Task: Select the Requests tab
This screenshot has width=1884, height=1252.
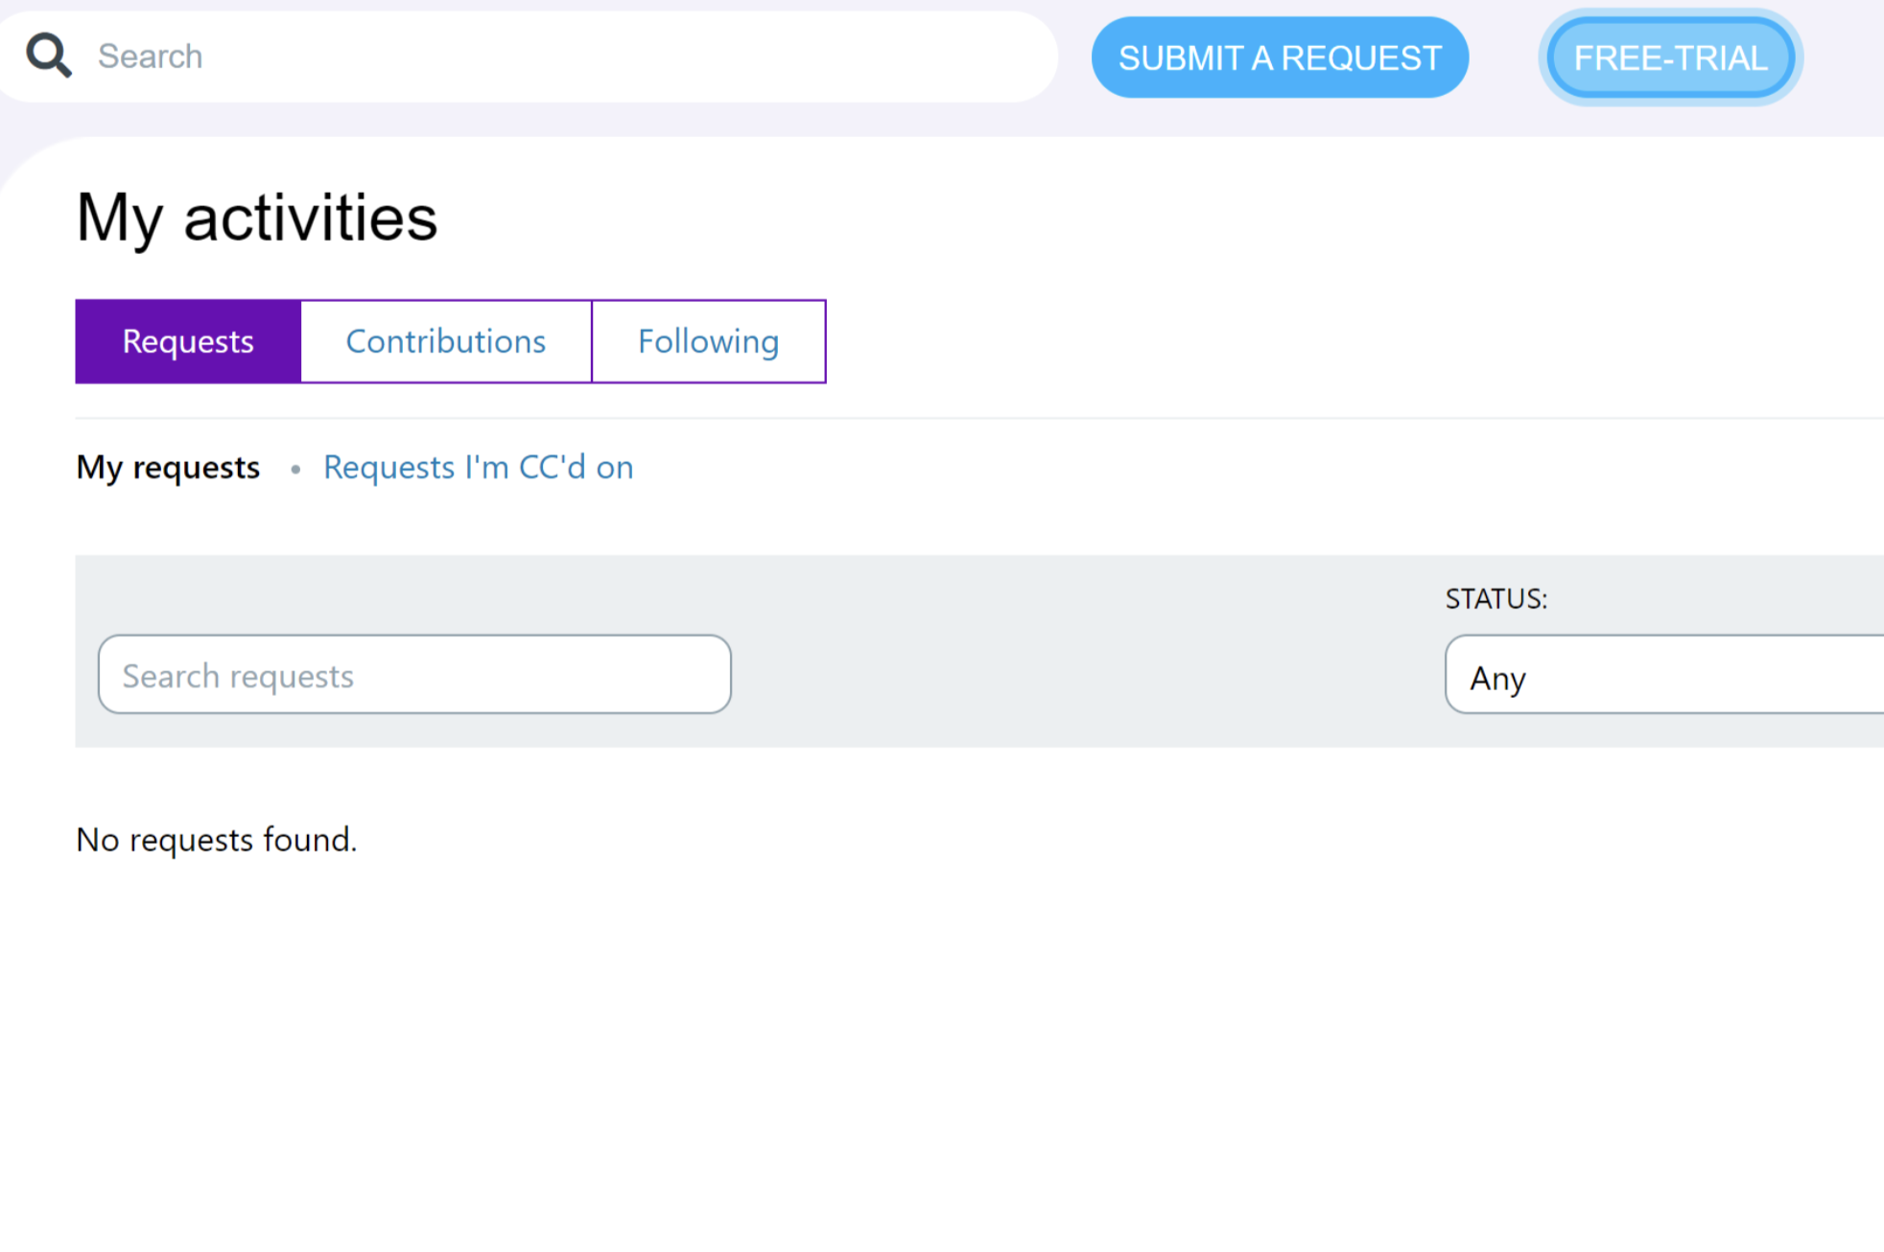Action: pyautogui.click(x=188, y=341)
